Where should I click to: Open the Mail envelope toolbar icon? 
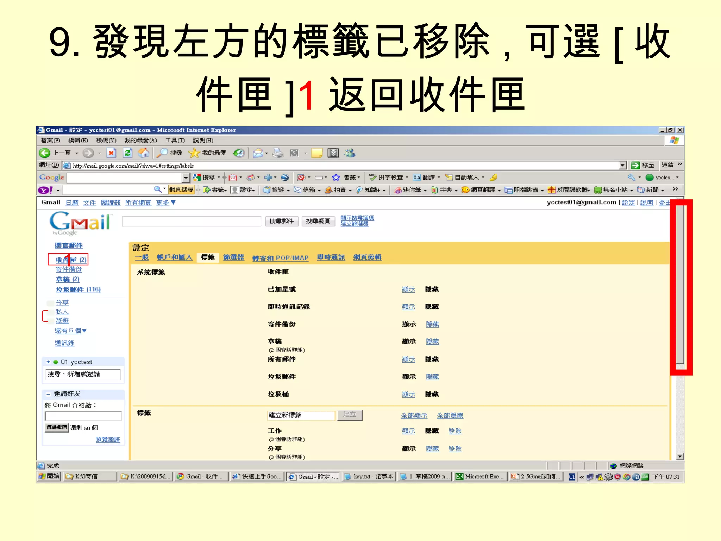258,153
